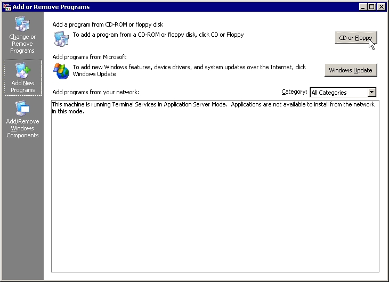Open the Add/Remove Windows Components icon
This screenshot has height=282, width=389.
pyautogui.click(x=22, y=109)
